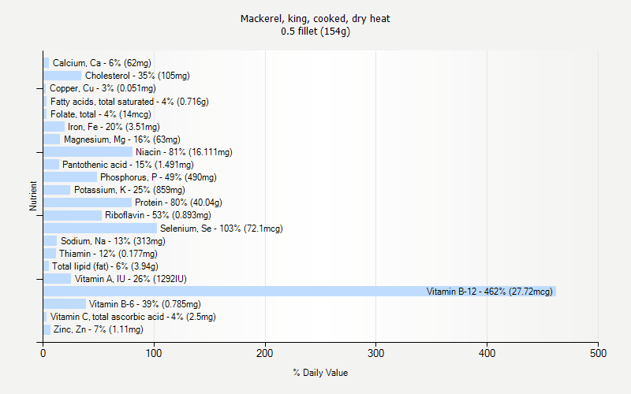Select the Potassium, K - 25% label
The image size is (631, 394).
pos(129,190)
